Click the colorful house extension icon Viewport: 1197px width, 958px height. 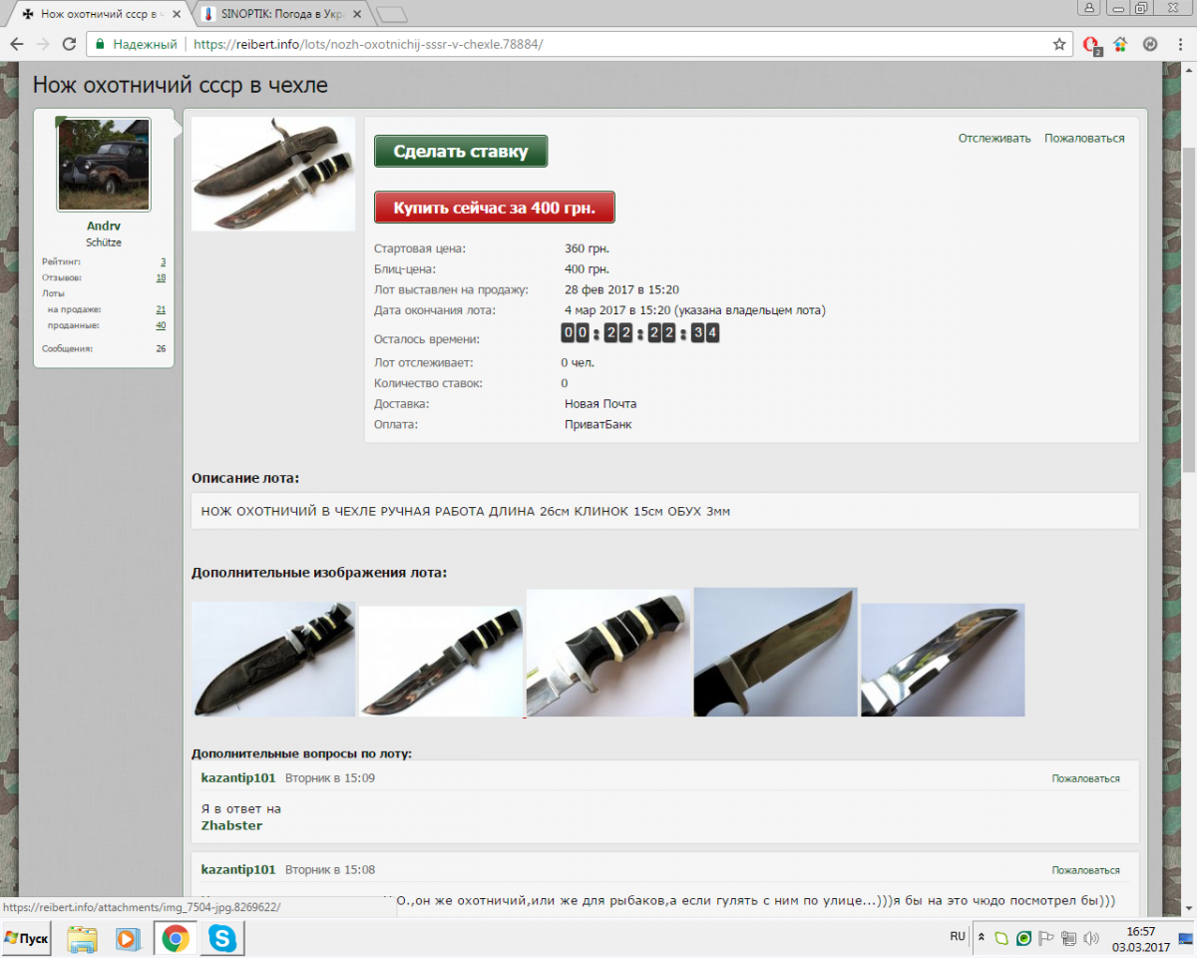point(1120,44)
